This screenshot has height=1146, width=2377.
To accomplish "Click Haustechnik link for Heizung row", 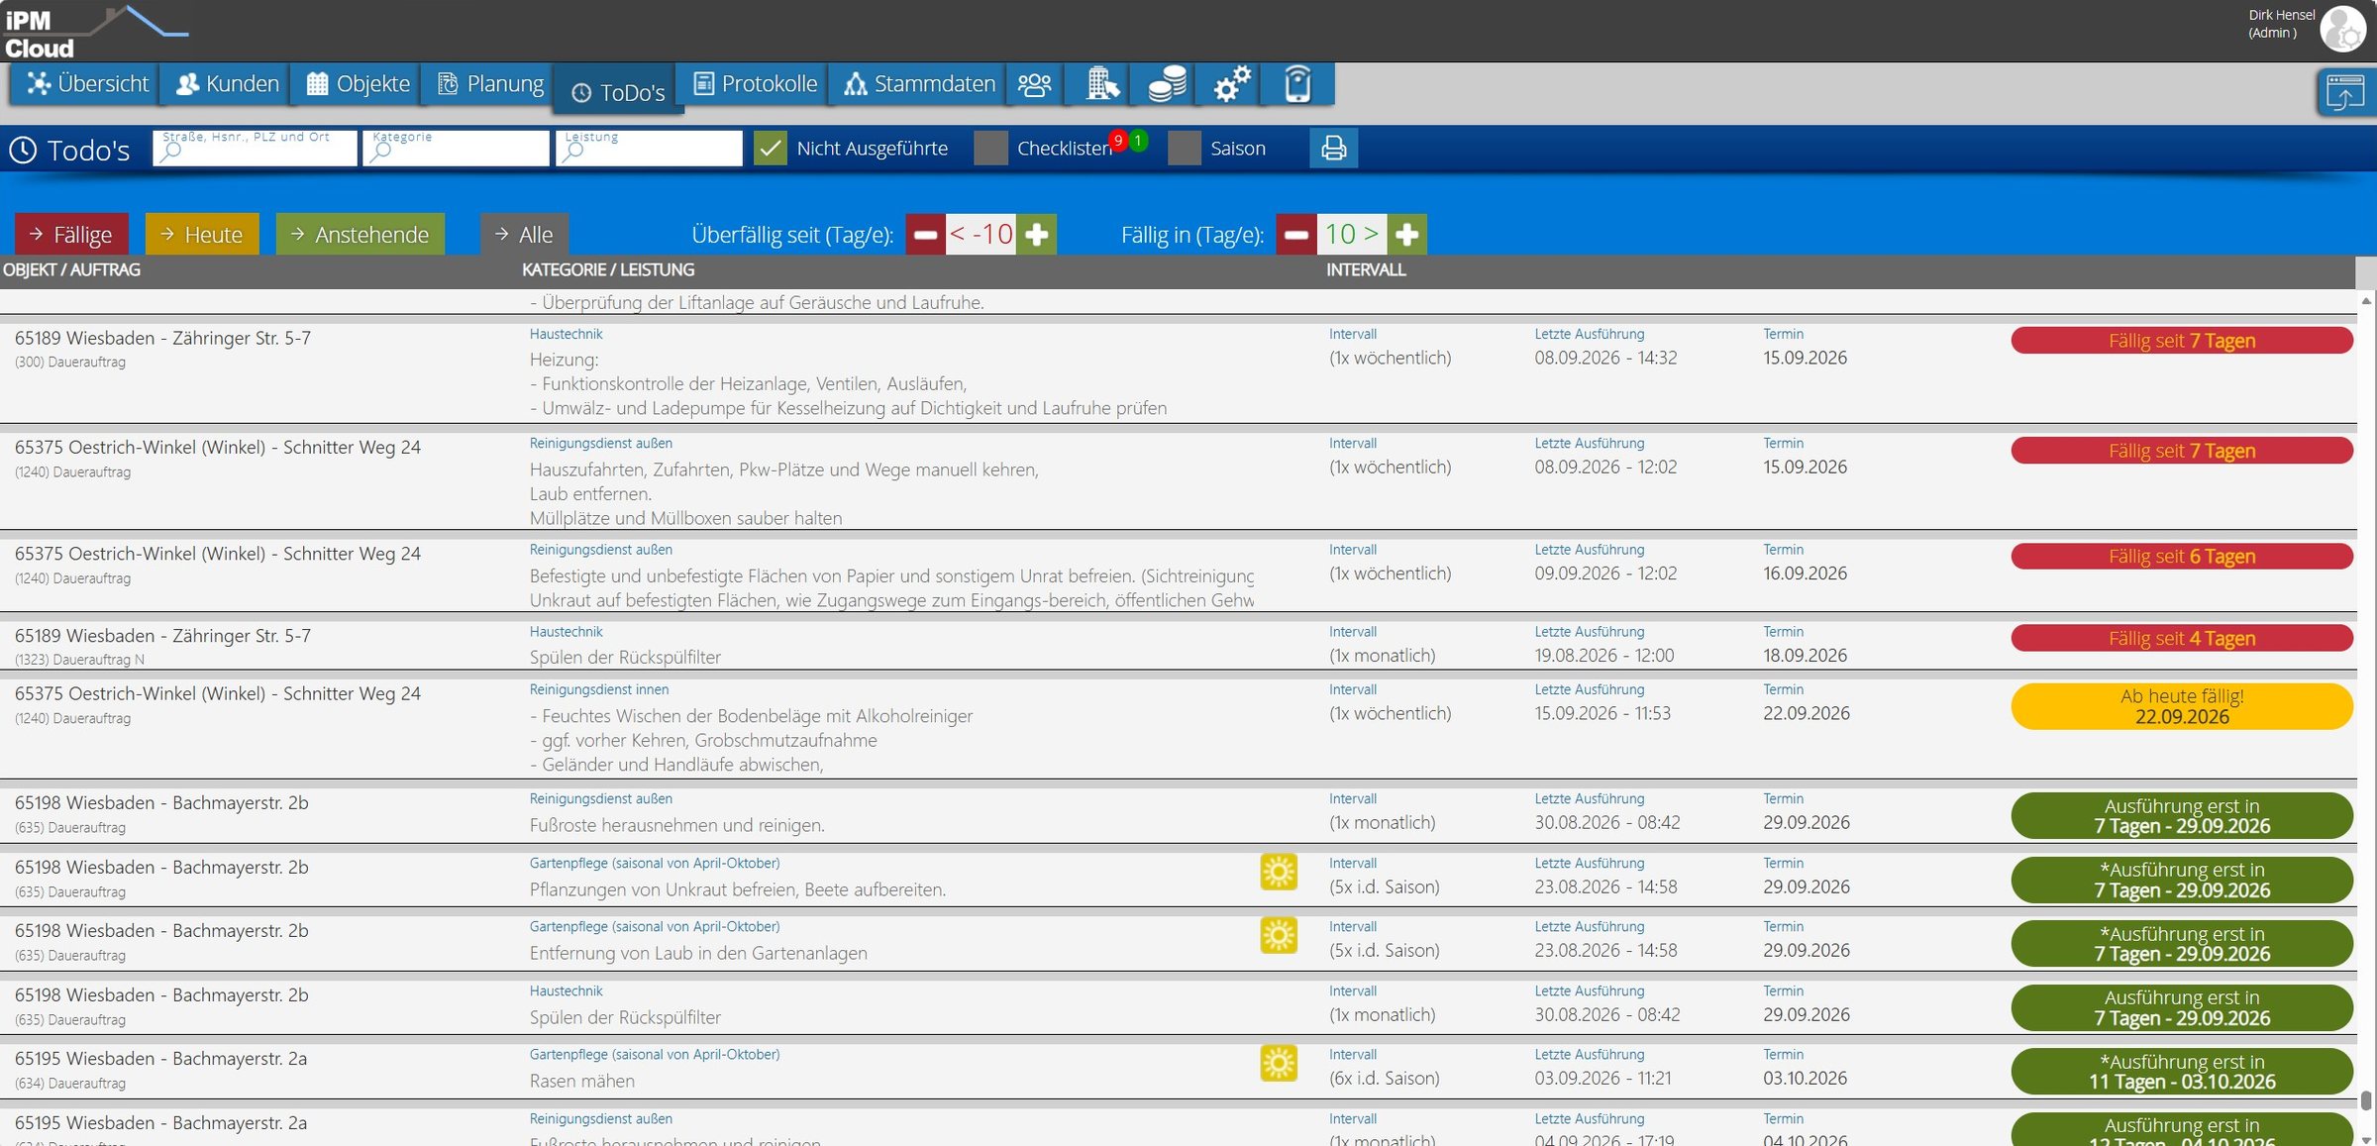I will coord(566,334).
